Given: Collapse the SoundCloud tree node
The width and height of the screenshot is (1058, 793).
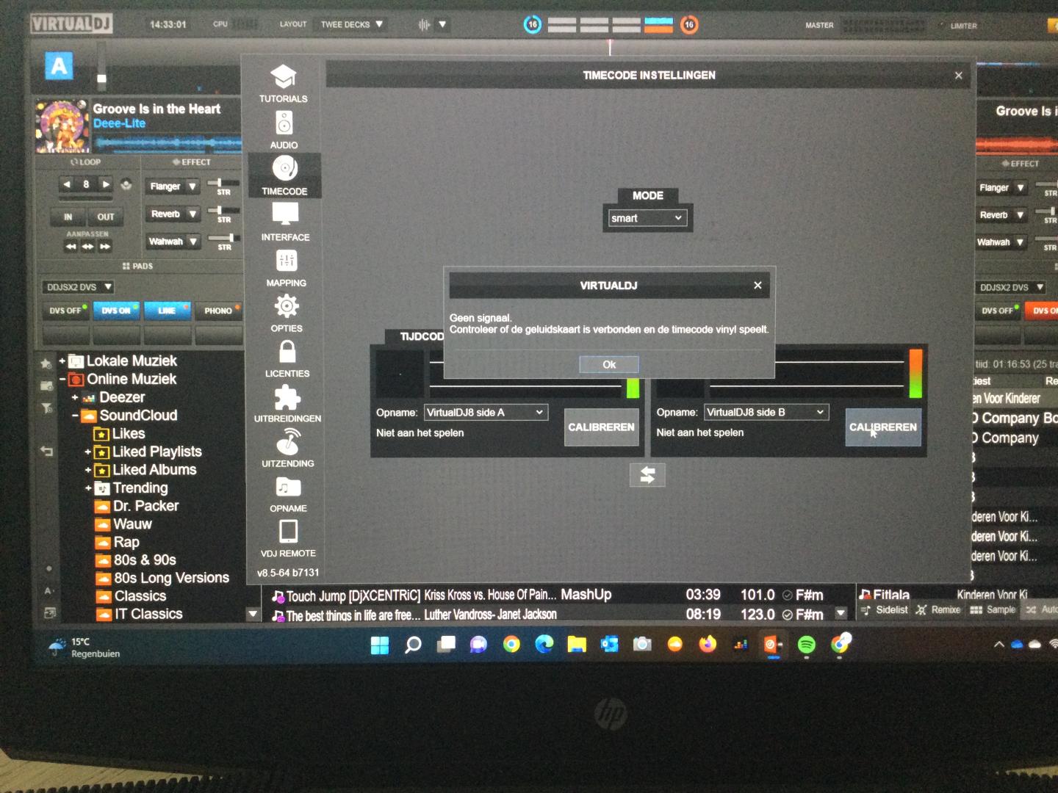Looking at the screenshot, I should [75, 416].
